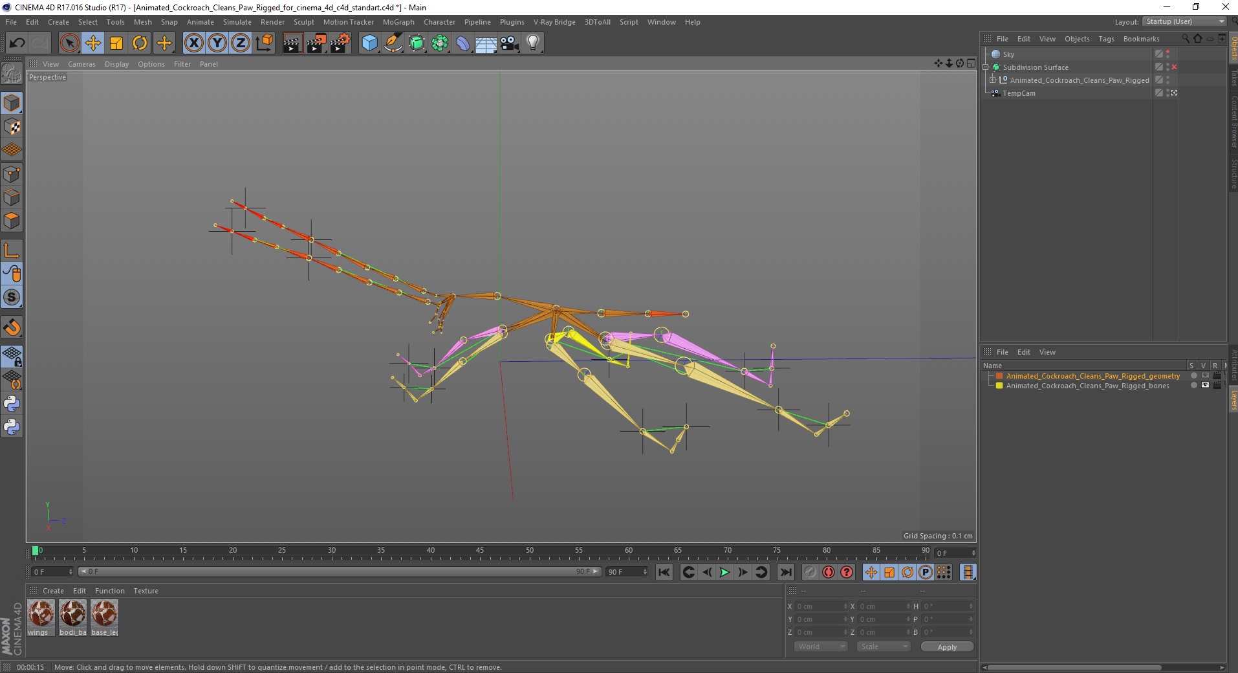The image size is (1238, 673).
Task: Open the Simulate menu
Action: pos(237,22)
